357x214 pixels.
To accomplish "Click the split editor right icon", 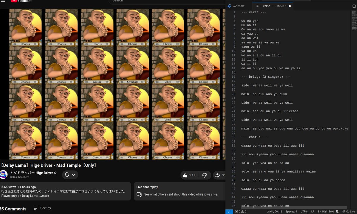I will [354, 6].
